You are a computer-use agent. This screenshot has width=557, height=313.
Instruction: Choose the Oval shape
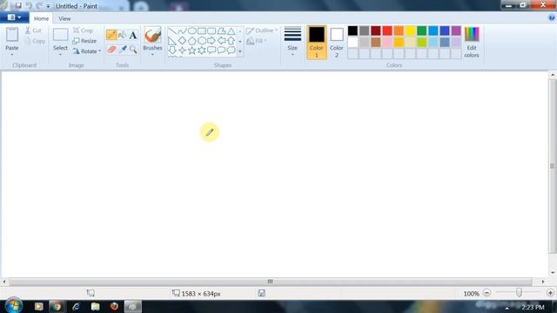(192, 31)
